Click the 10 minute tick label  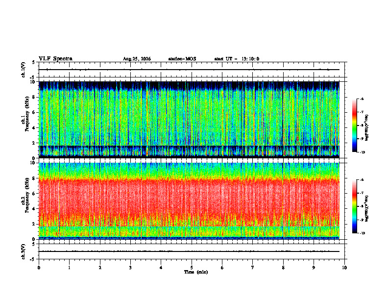pyautogui.click(x=344, y=268)
